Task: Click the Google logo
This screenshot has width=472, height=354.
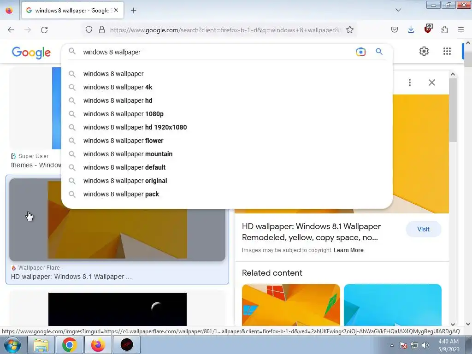Action: [31, 53]
